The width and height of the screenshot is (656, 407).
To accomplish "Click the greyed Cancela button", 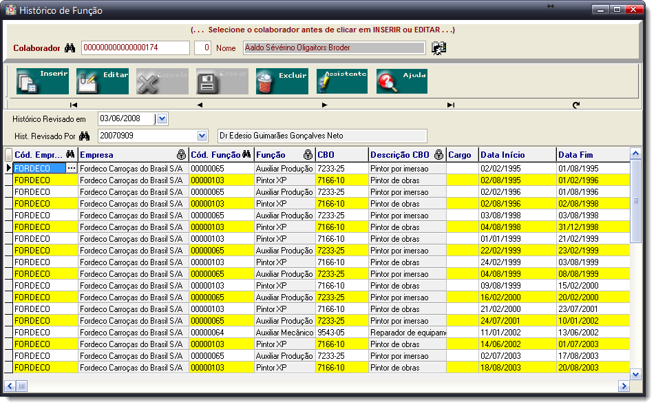I will coord(162,81).
